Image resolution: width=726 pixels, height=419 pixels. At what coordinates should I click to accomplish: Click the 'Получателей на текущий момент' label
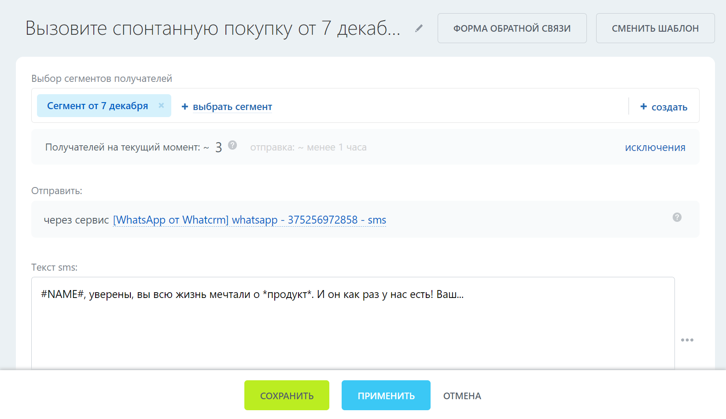tap(123, 147)
